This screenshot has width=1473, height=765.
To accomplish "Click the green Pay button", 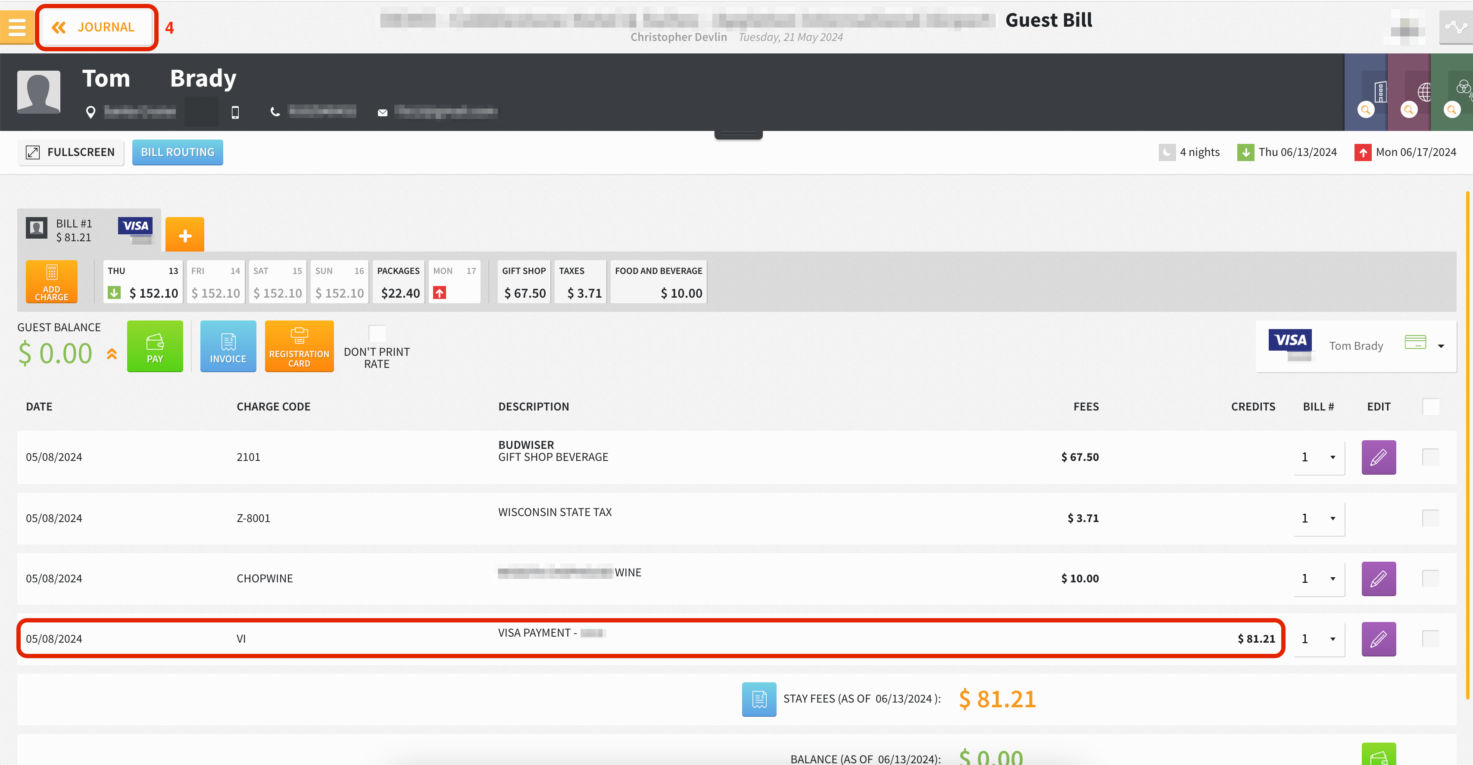I will click(x=155, y=346).
